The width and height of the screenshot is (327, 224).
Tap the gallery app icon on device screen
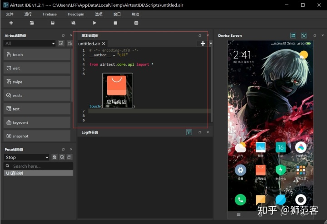point(261,148)
